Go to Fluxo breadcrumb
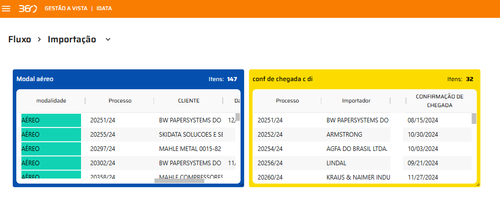 click(20, 40)
